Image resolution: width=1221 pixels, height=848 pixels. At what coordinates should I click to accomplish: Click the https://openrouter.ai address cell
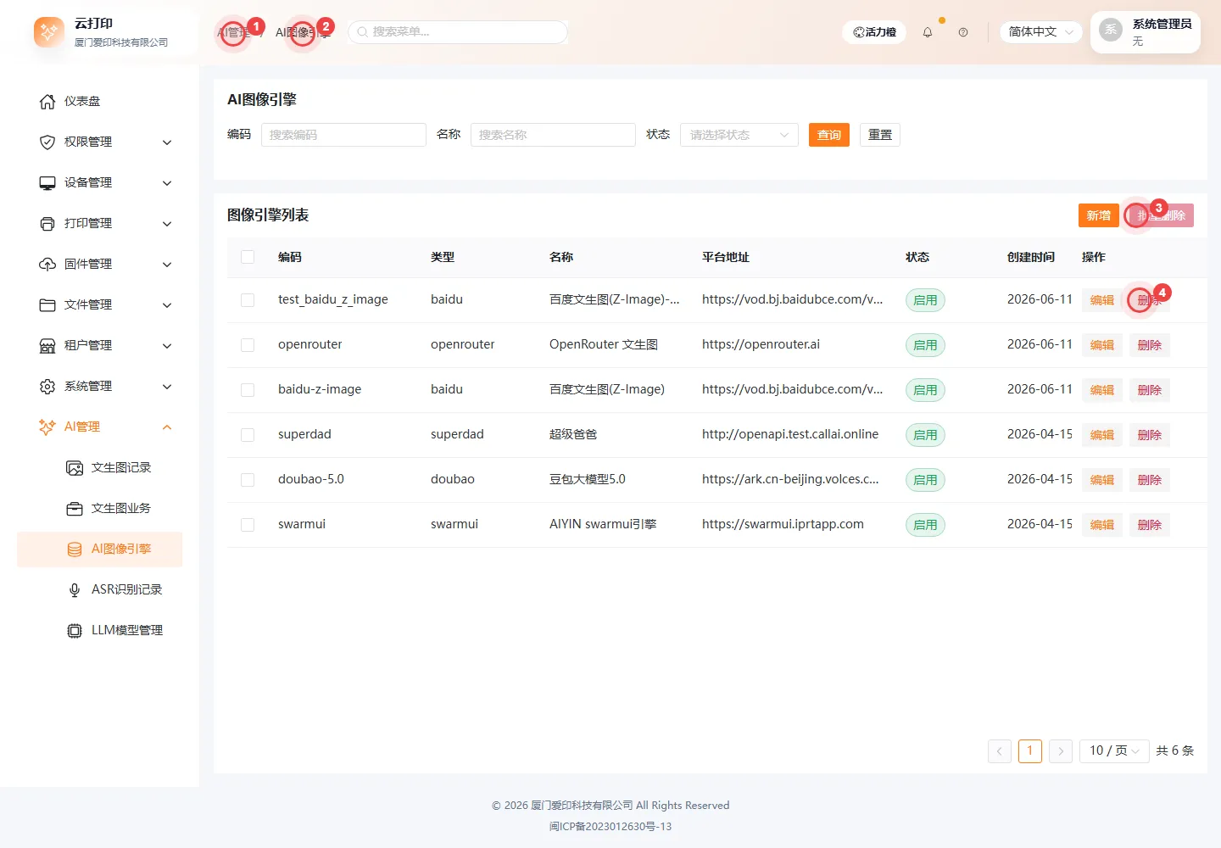pos(761,344)
